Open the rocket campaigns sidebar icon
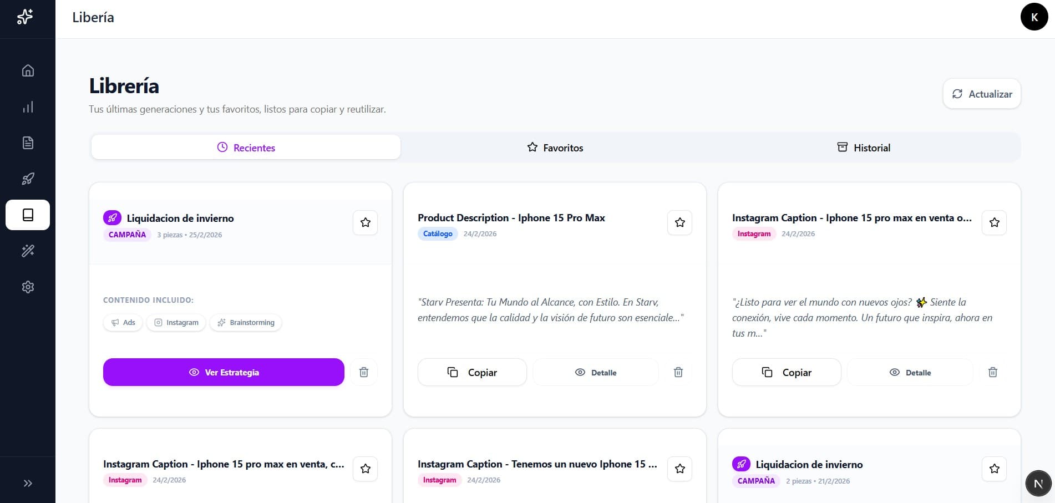 [x=28, y=179]
